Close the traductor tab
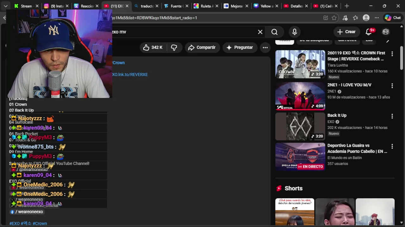Viewport: 405px width, 227px height. (x=157, y=6)
